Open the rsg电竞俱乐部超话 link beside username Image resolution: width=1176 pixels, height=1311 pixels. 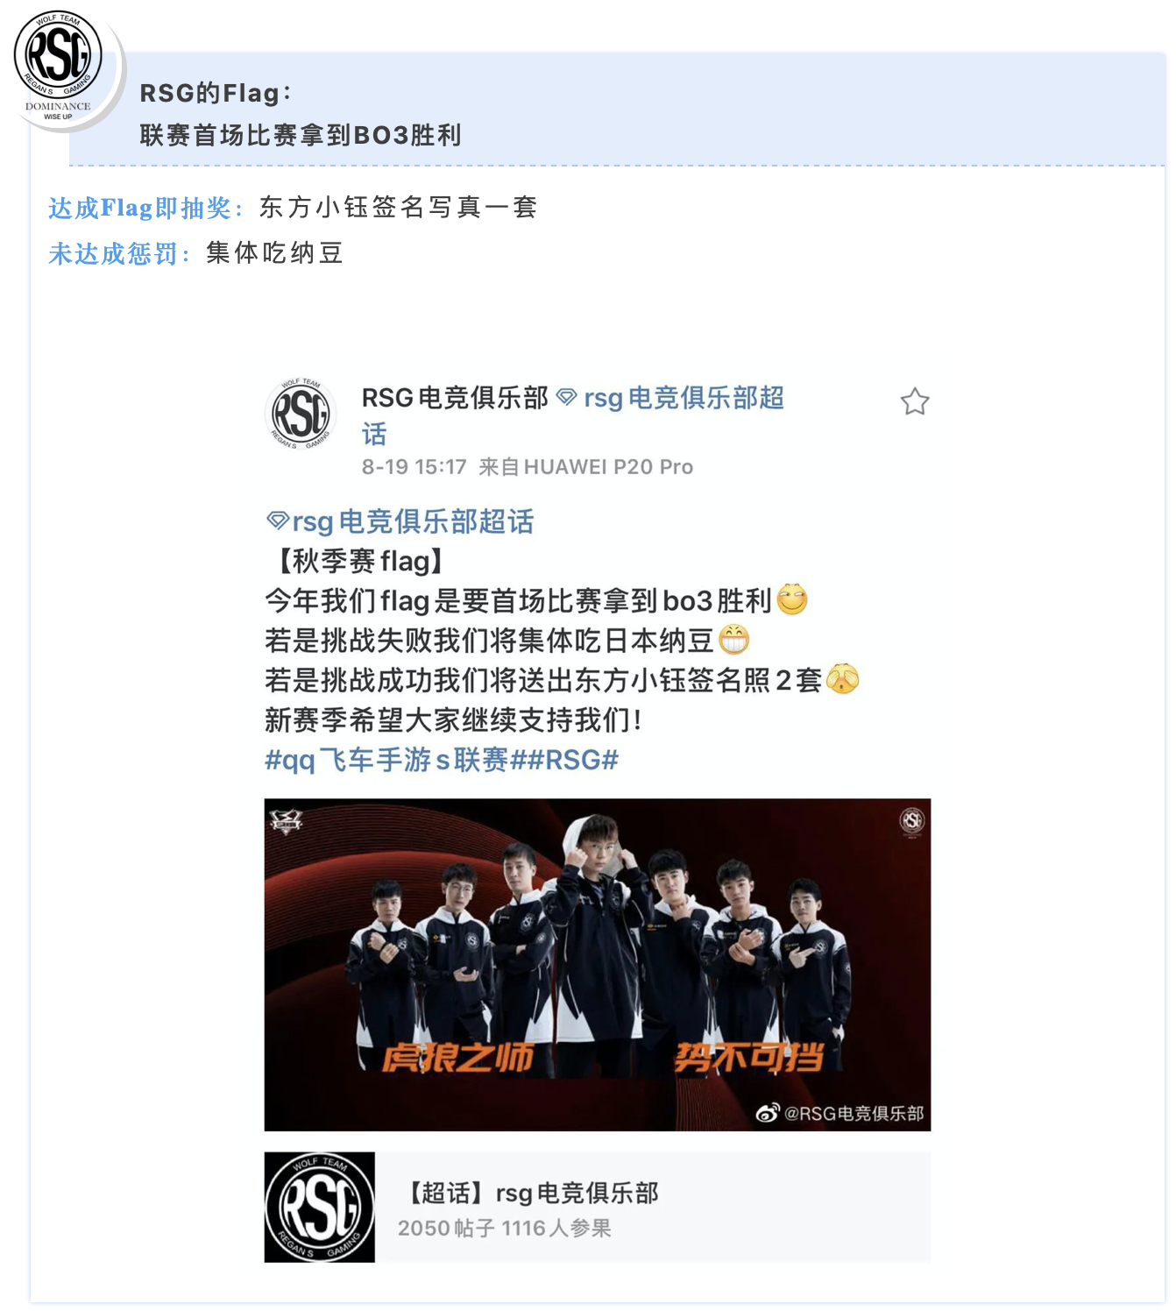pyautogui.click(x=573, y=415)
